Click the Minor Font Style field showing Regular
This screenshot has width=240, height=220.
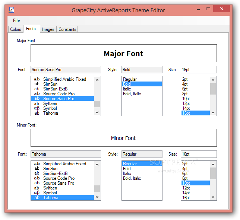(x=142, y=154)
